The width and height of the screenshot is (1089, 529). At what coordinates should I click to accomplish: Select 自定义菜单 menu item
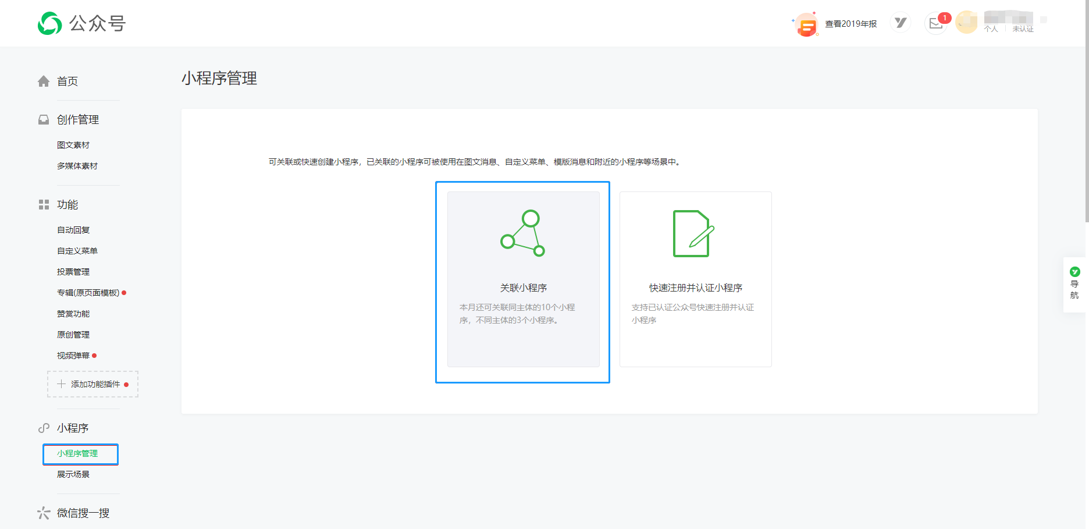click(x=77, y=251)
